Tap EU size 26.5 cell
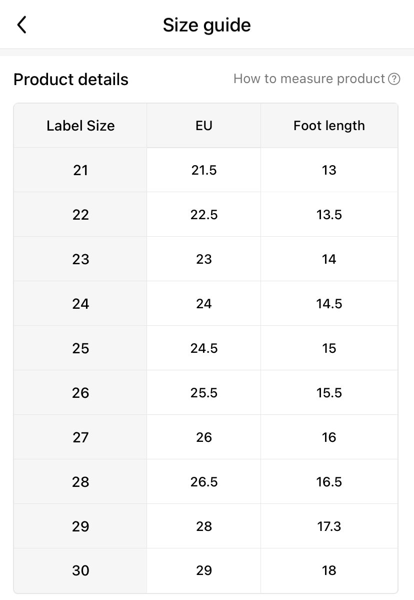Image resolution: width=414 pixels, height=600 pixels. 204,482
